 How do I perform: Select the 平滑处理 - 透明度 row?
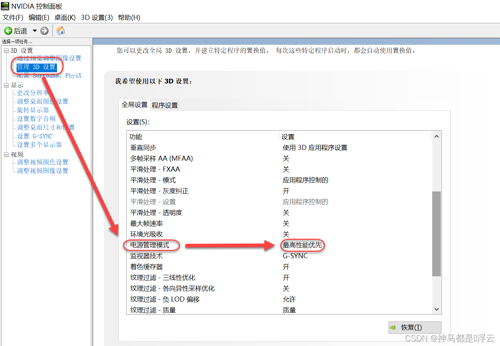(279, 213)
